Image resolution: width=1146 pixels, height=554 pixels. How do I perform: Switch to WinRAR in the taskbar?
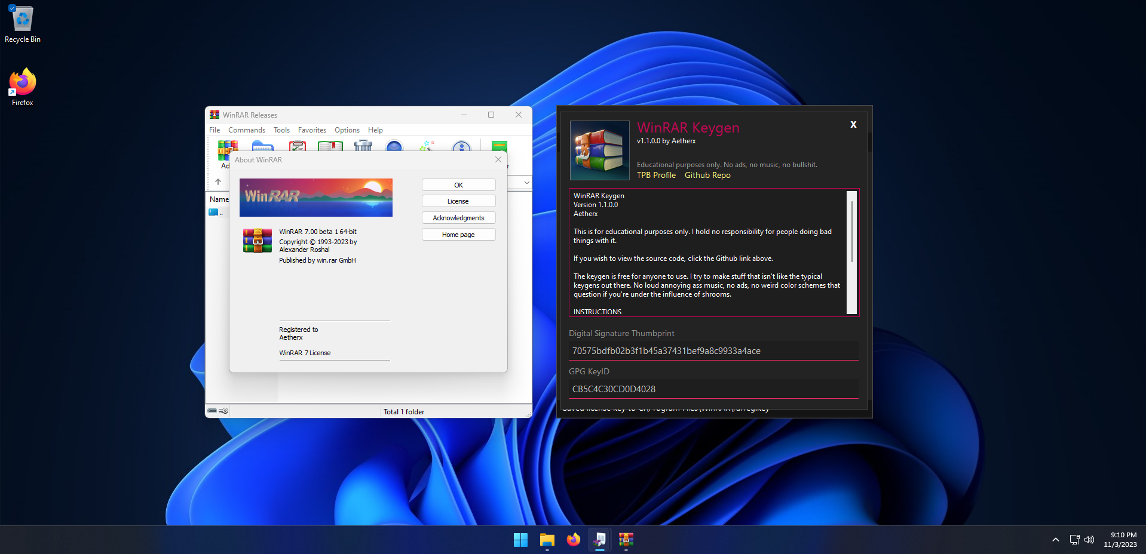coord(626,540)
